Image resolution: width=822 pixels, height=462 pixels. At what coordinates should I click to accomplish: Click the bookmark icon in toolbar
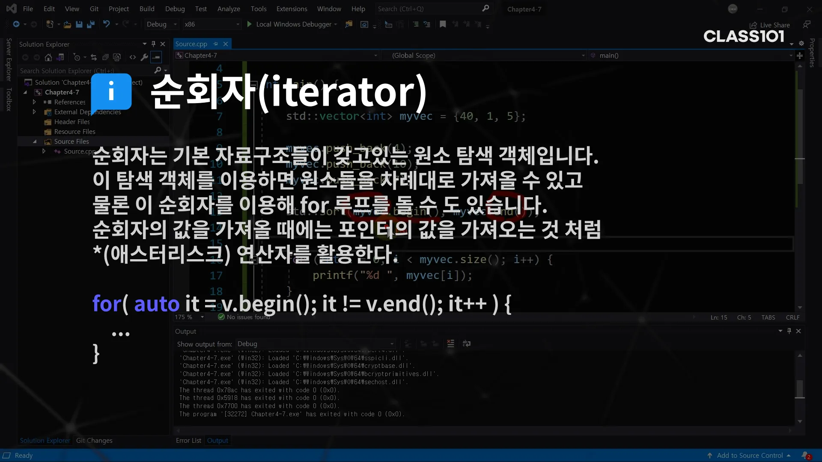[443, 24]
